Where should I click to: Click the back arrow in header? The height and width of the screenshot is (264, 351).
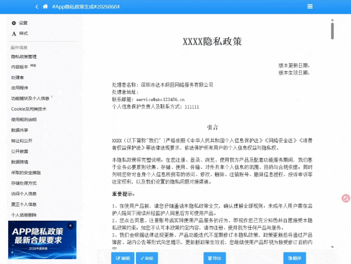(37, 7)
